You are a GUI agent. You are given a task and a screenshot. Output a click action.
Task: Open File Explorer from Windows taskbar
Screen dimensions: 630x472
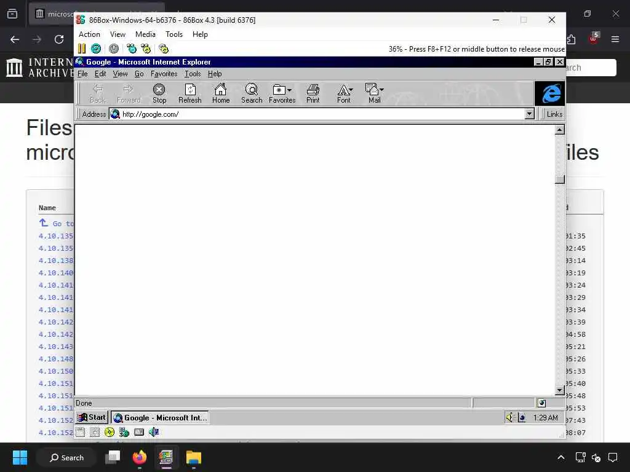193,457
